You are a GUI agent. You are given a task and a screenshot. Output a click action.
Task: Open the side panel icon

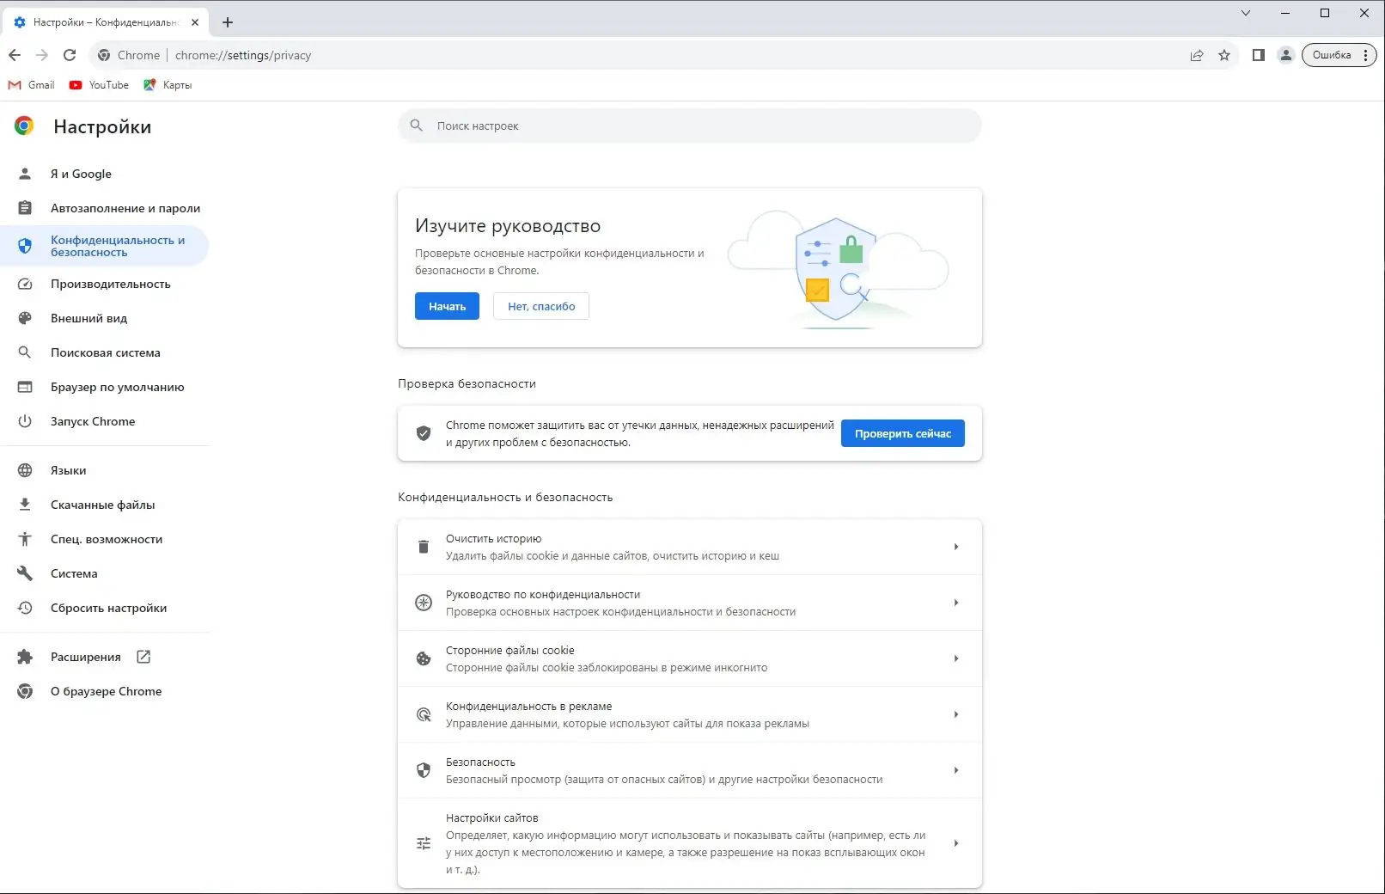(1258, 55)
